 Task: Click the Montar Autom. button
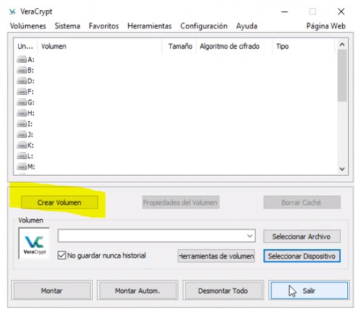(x=137, y=290)
